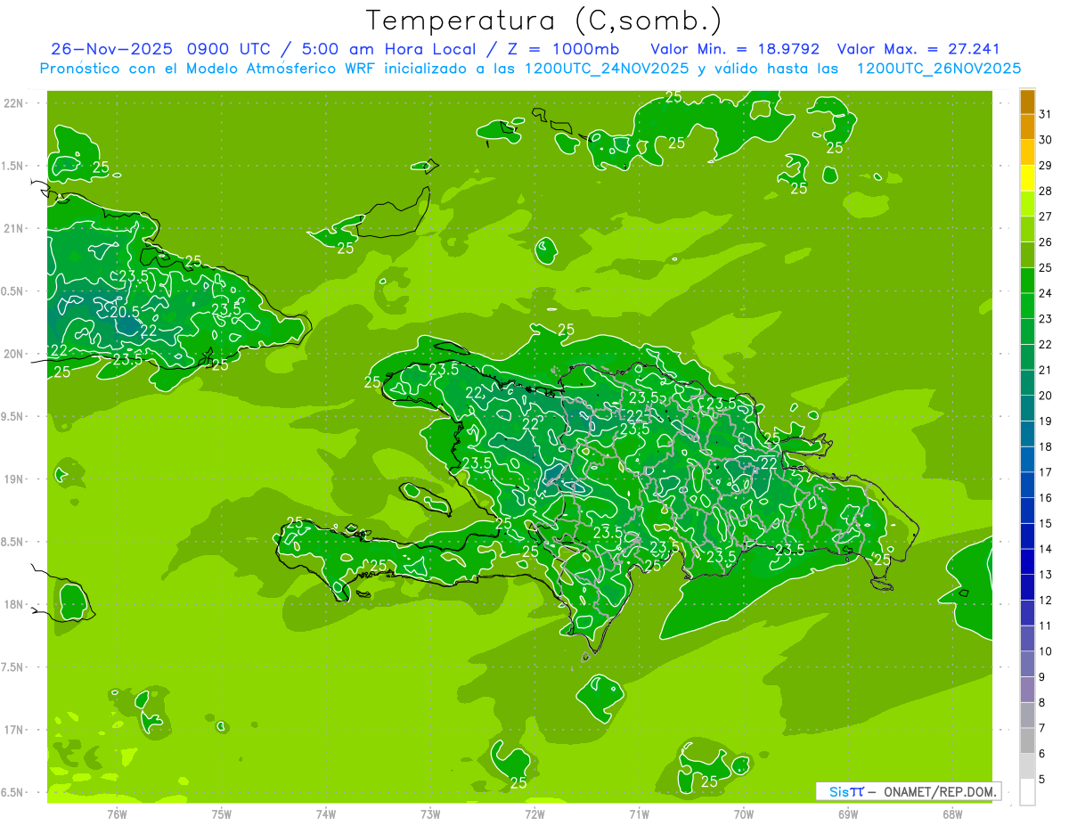
Task: Click the legend value "10"
Action: coord(1046,651)
